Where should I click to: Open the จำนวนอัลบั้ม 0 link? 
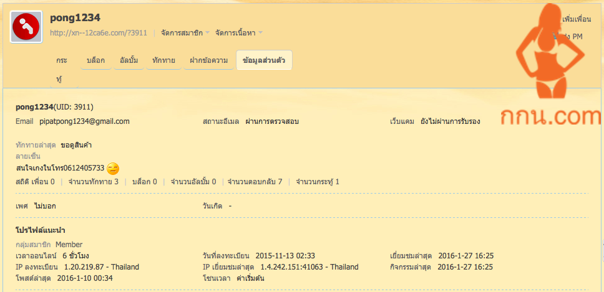tap(193, 181)
